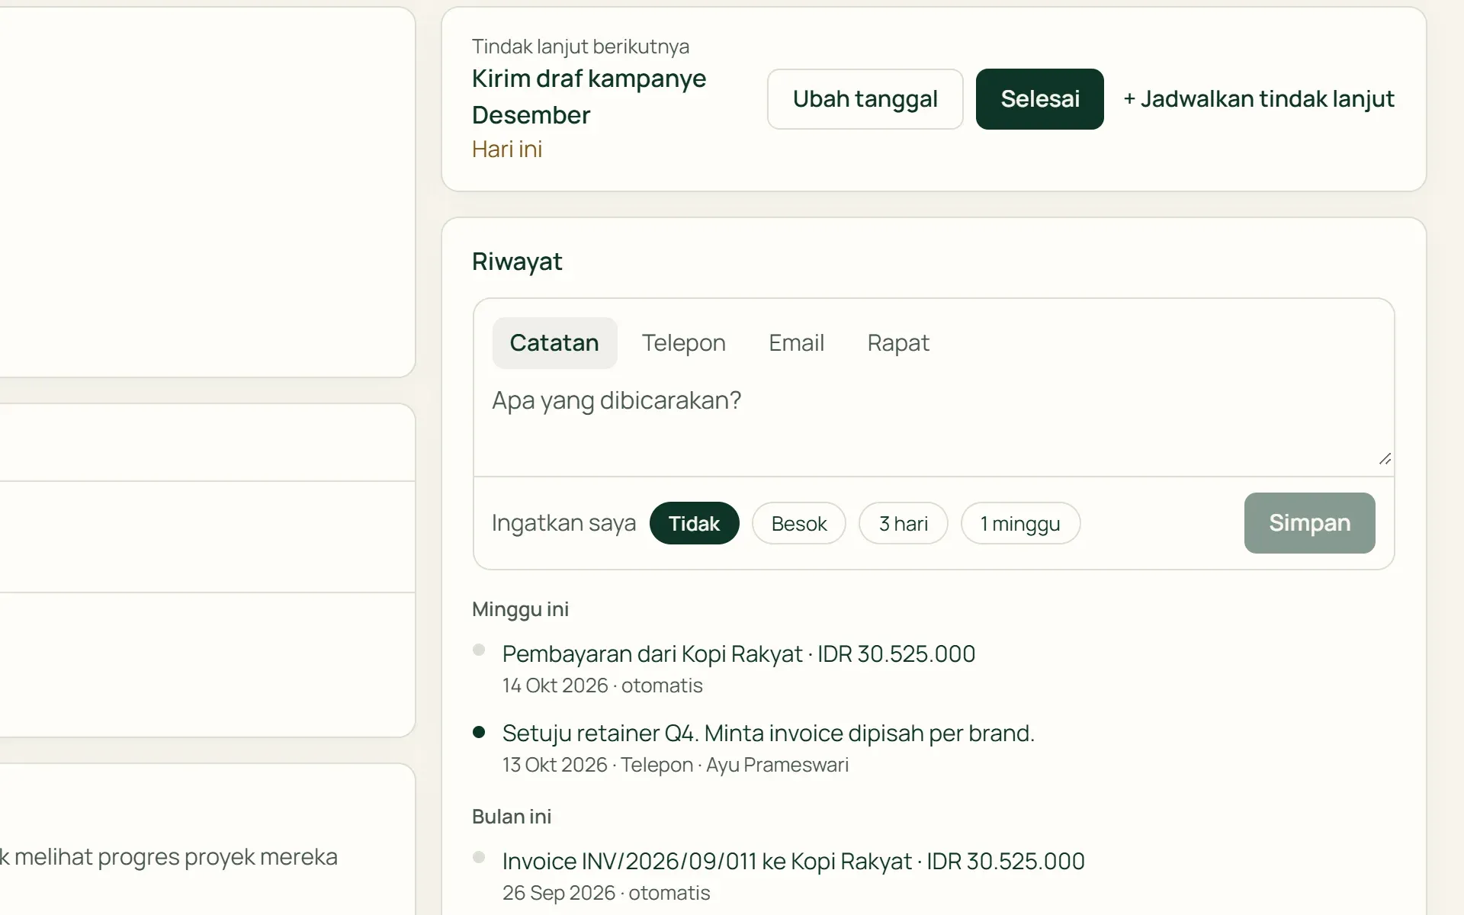Click the Minggu ini group label
The height and width of the screenshot is (915, 1464).
pyautogui.click(x=520, y=609)
